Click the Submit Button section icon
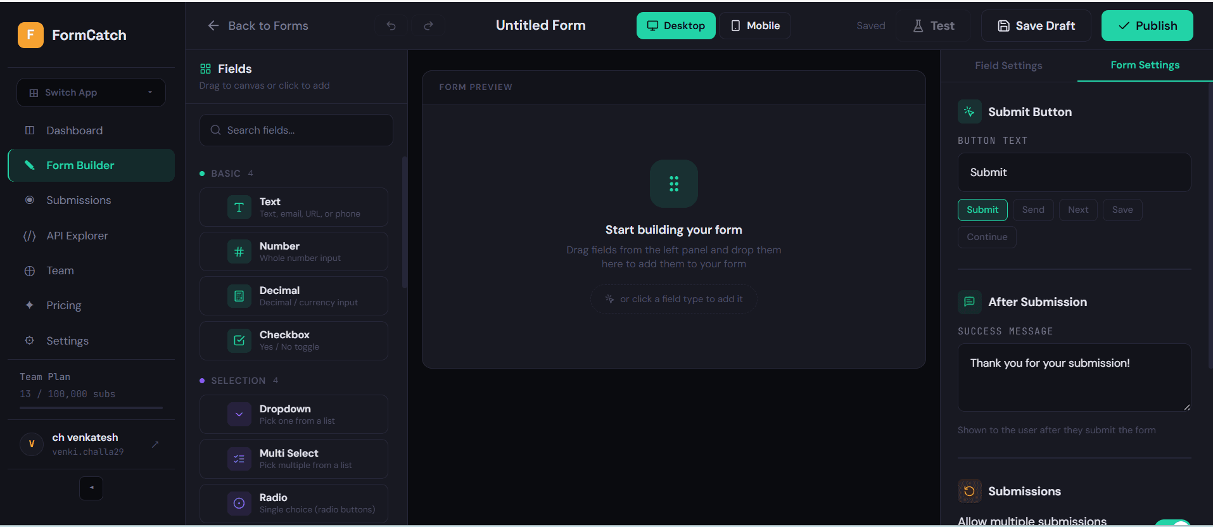The width and height of the screenshot is (1213, 527). 969,111
